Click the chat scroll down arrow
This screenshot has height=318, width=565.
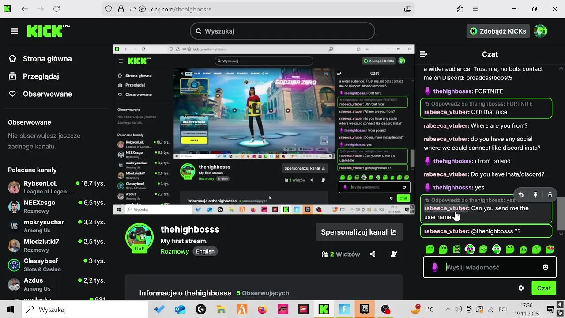click(561, 234)
